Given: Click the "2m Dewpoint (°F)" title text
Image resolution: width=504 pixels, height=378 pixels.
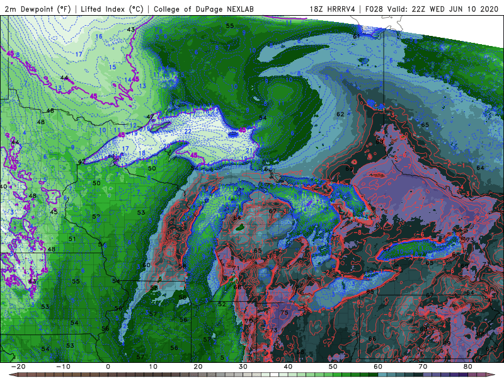Looking at the screenshot, I should tap(38, 9).
